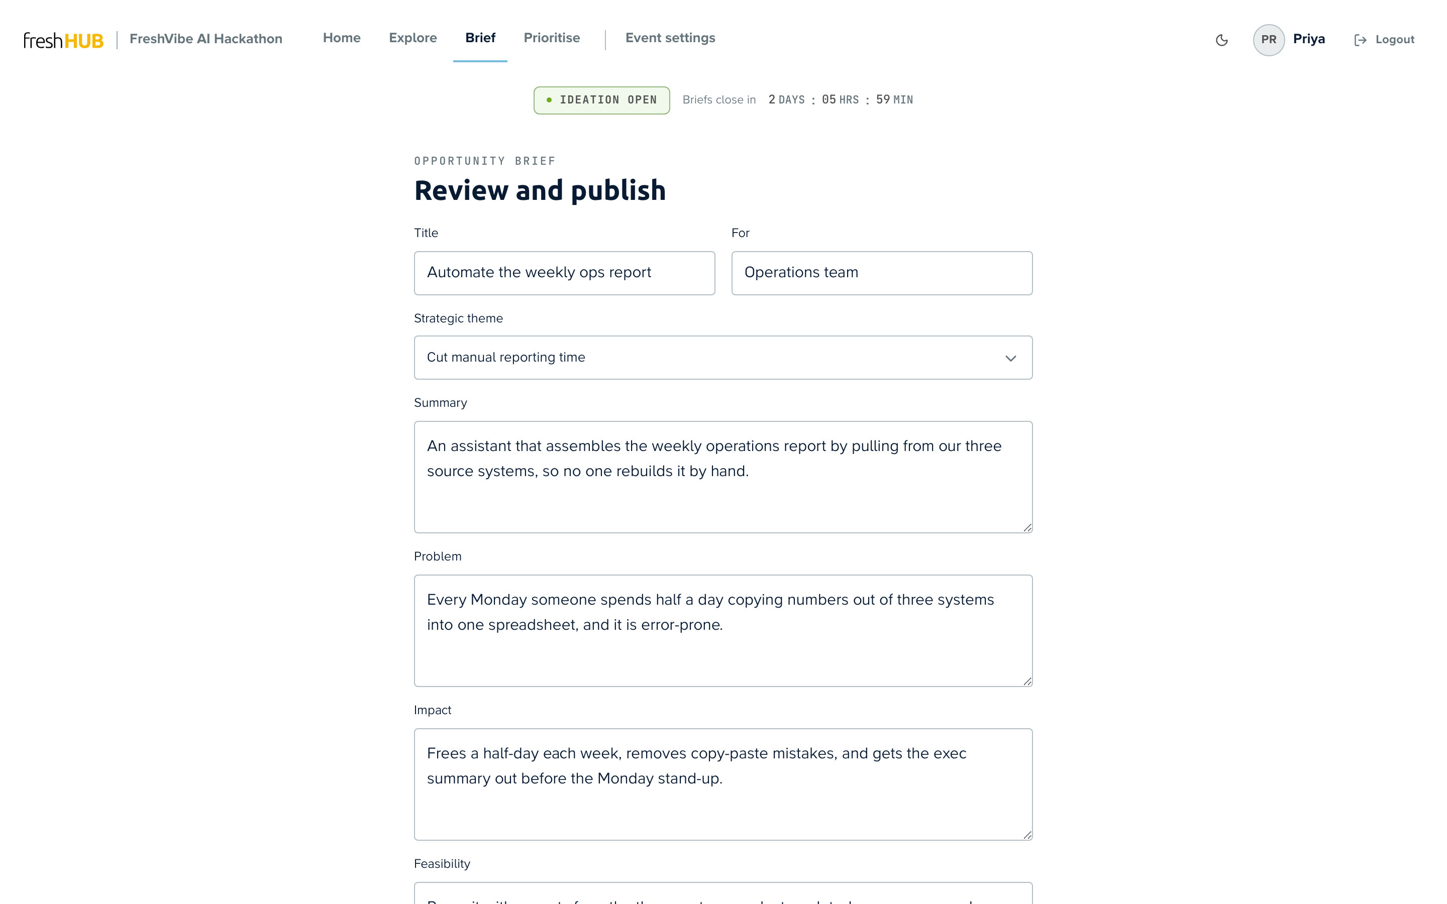The width and height of the screenshot is (1447, 904).
Task: Click the OPPORTUNITY BRIEF label
Action: pyautogui.click(x=484, y=161)
